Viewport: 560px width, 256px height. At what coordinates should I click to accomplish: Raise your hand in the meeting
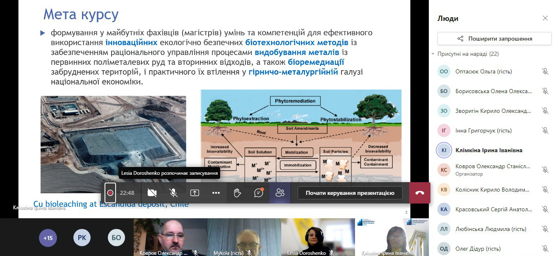point(237,193)
